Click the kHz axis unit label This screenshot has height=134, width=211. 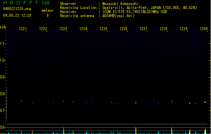(x=3, y=27)
